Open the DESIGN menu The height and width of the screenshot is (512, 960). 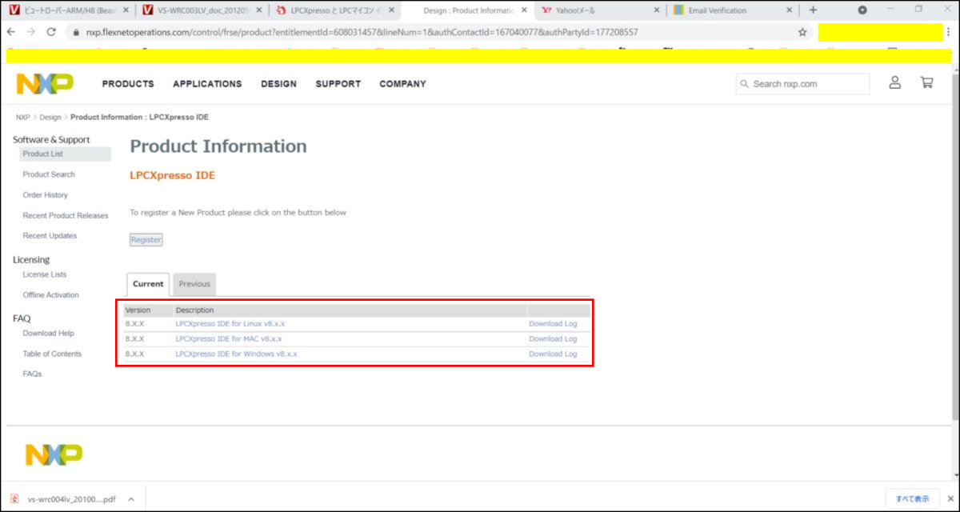278,84
